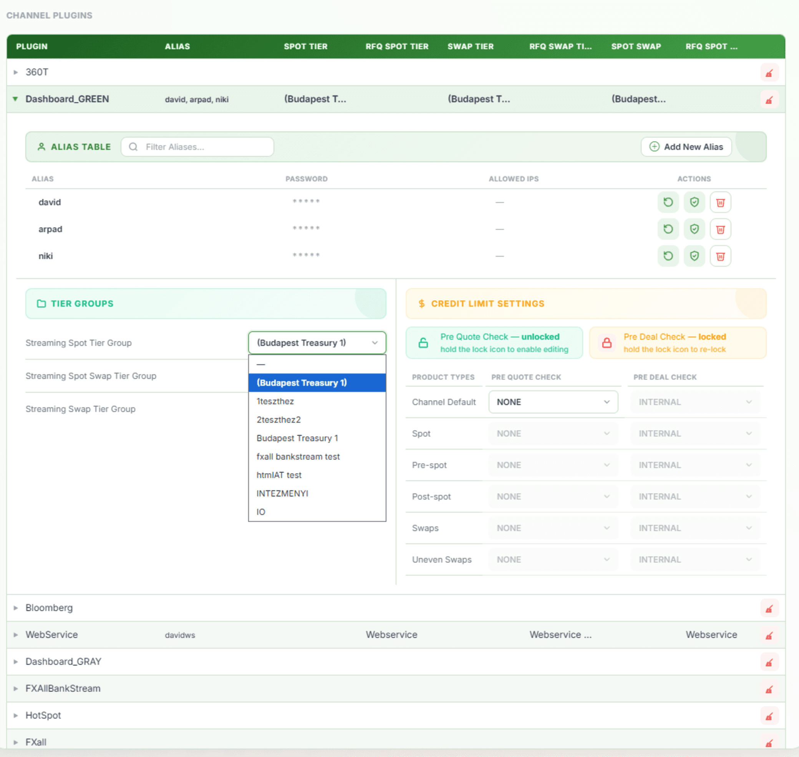Click the red clear icon on Dashboard_GRAY row

point(769,662)
